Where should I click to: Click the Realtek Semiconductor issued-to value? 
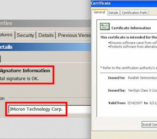tap(142, 78)
